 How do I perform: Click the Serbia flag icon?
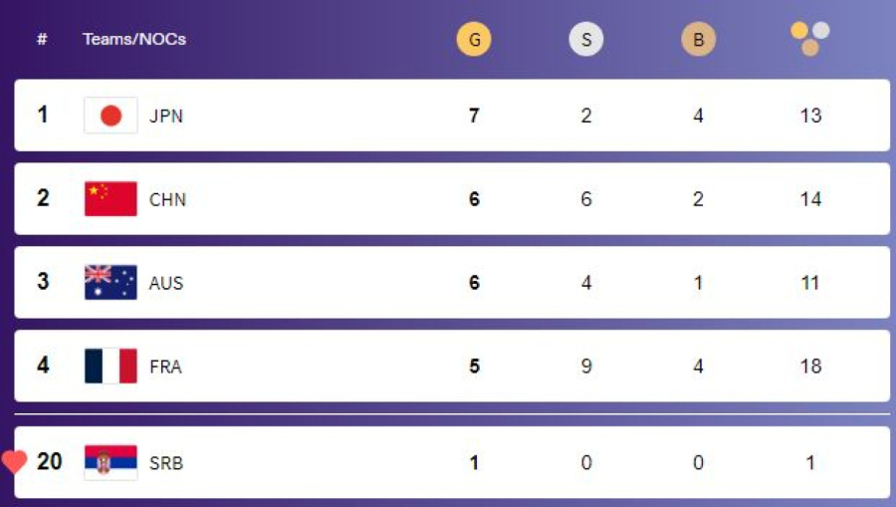(x=111, y=462)
